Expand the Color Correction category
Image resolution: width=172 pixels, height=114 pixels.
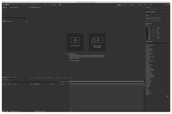(146, 54)
